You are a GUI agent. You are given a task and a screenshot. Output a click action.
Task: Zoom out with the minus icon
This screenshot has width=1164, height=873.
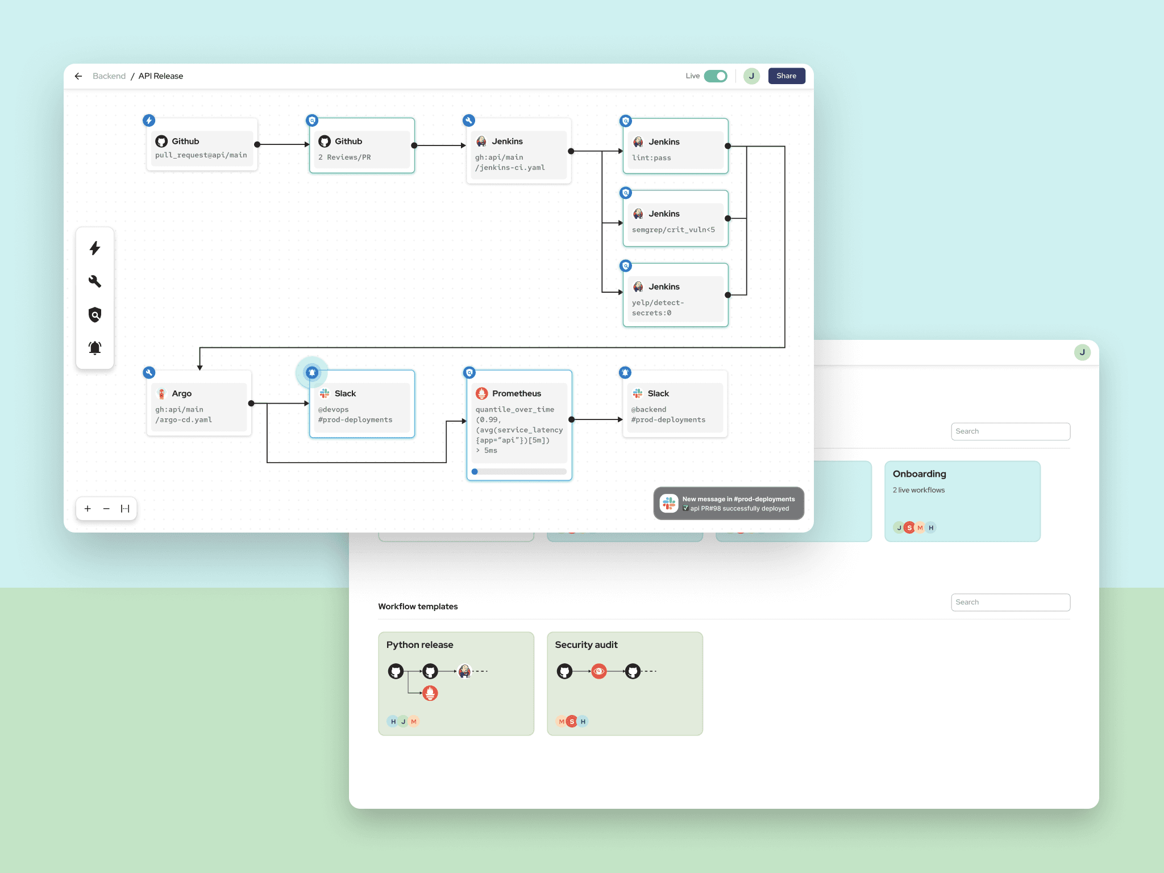106,509
